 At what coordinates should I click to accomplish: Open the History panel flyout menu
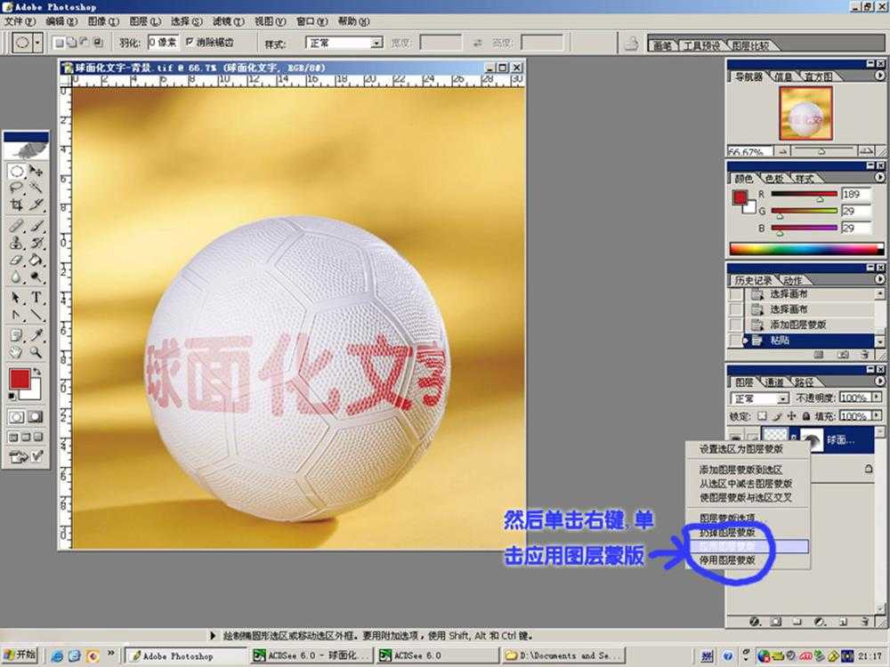(880, 279)
